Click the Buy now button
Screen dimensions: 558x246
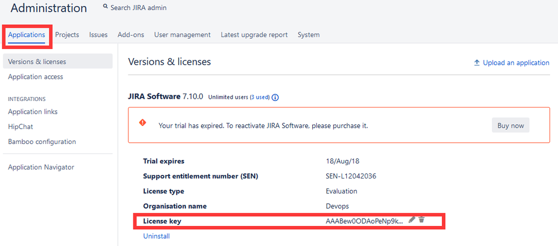pos(511,126)
